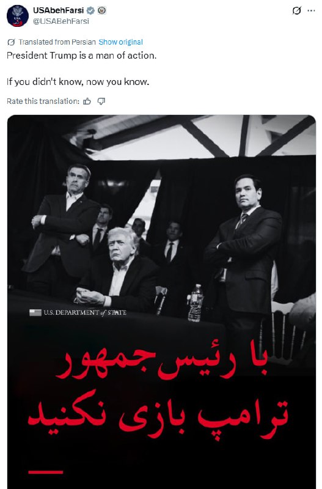The image size is (322, 489).
Task: Open the USAbehFarsi display name
Action: (x=58, y=10)
